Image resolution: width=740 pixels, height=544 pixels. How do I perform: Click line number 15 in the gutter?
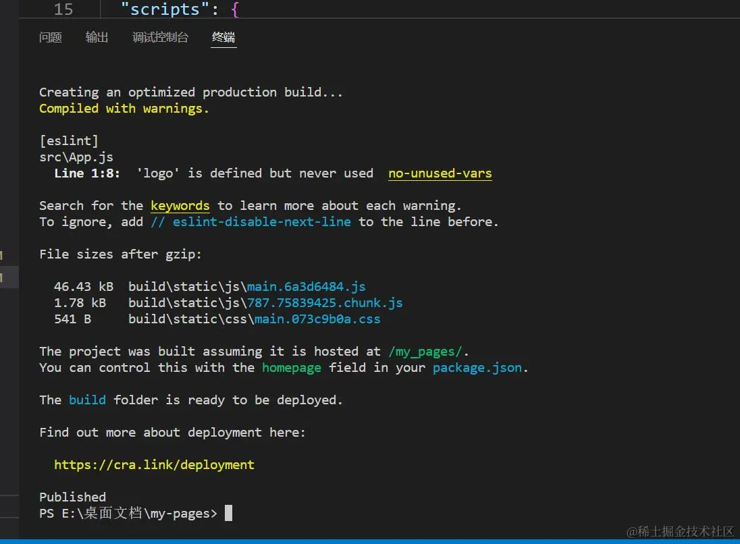tap(63, 9)
